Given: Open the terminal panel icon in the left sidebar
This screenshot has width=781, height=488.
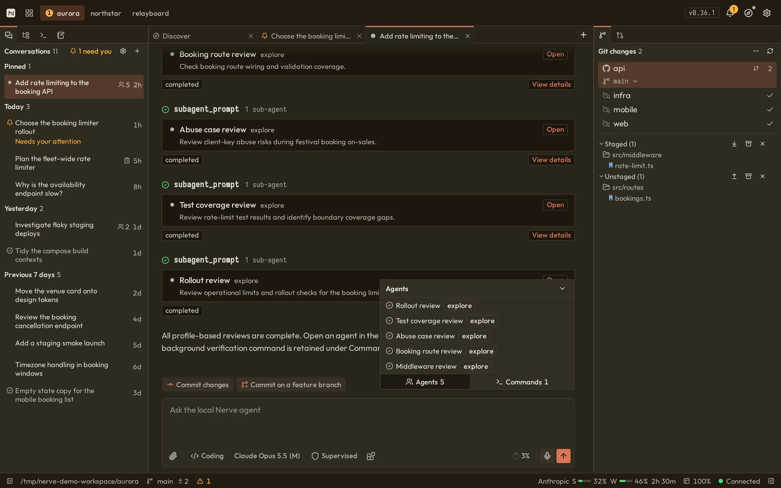Looking at the screenshot, I should (43, 35).
